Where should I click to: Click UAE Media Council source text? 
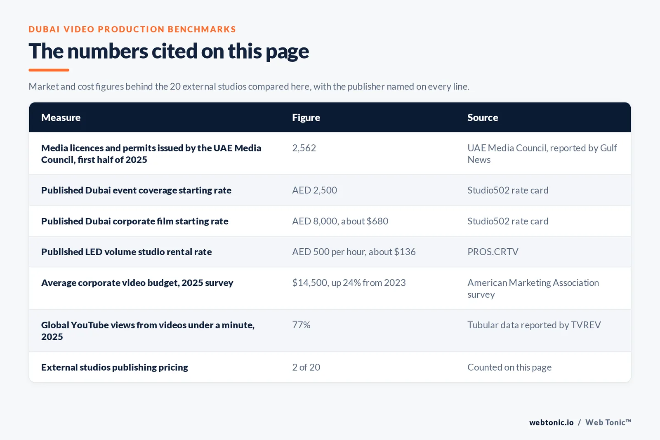click(x=542, y=154)
